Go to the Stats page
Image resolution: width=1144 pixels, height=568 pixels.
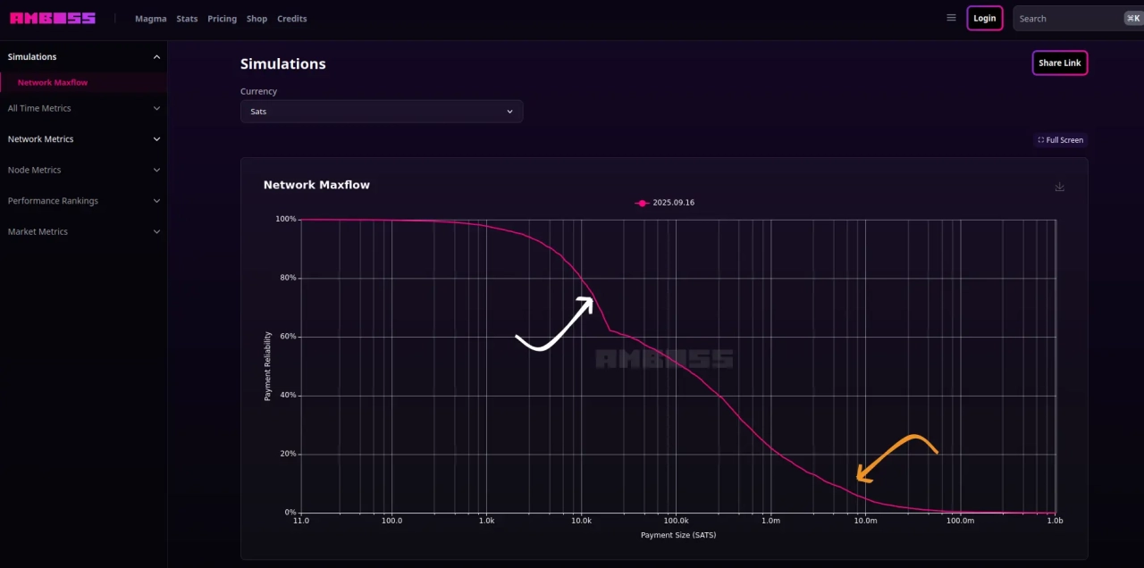pyautogui.click(x=187, y=19)
